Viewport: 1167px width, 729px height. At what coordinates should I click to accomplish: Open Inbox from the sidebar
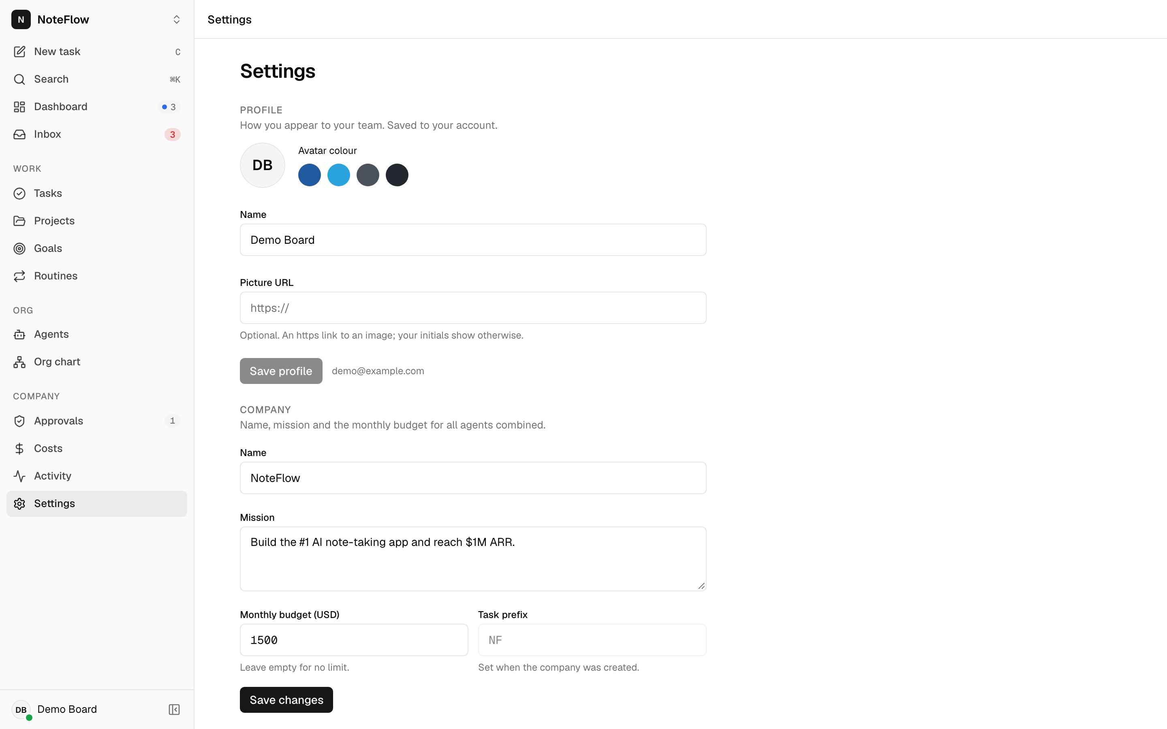[x=96, y=134]
